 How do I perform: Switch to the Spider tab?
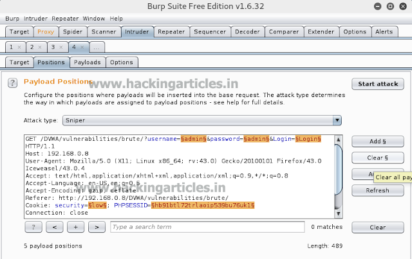pos(73,31)
